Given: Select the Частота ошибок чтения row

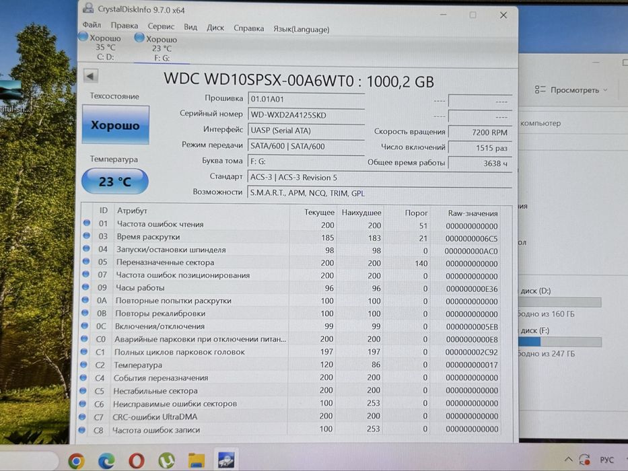Looking at the screenshot, I should [x=292, y=225].
